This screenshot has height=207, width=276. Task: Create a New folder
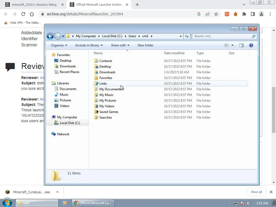(146, 45)
